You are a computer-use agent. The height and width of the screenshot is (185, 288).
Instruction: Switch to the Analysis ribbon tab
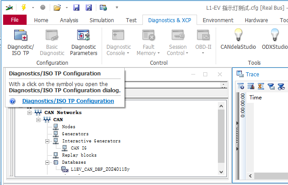click(x=69, y=20)
